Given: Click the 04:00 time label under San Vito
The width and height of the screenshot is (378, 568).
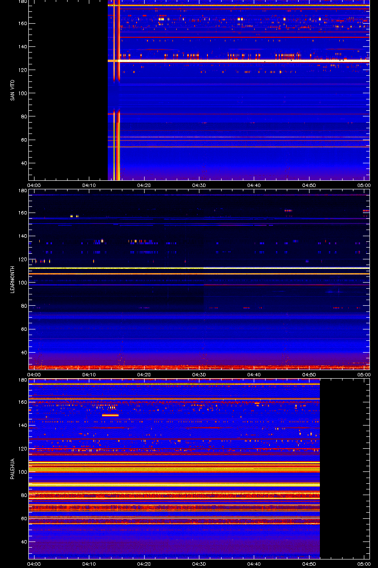Looking at the screenshot, I should coord(34,186).
